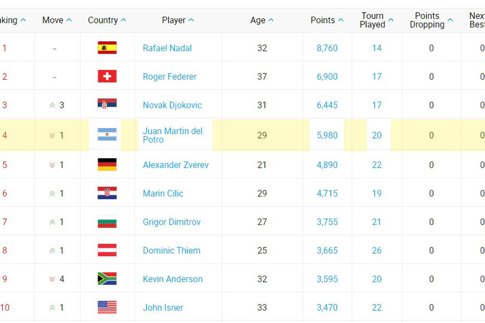Viewport: 485px width, 323px height.
Task: Open Rafael Nadal player profile
Action: coord(167,48)
